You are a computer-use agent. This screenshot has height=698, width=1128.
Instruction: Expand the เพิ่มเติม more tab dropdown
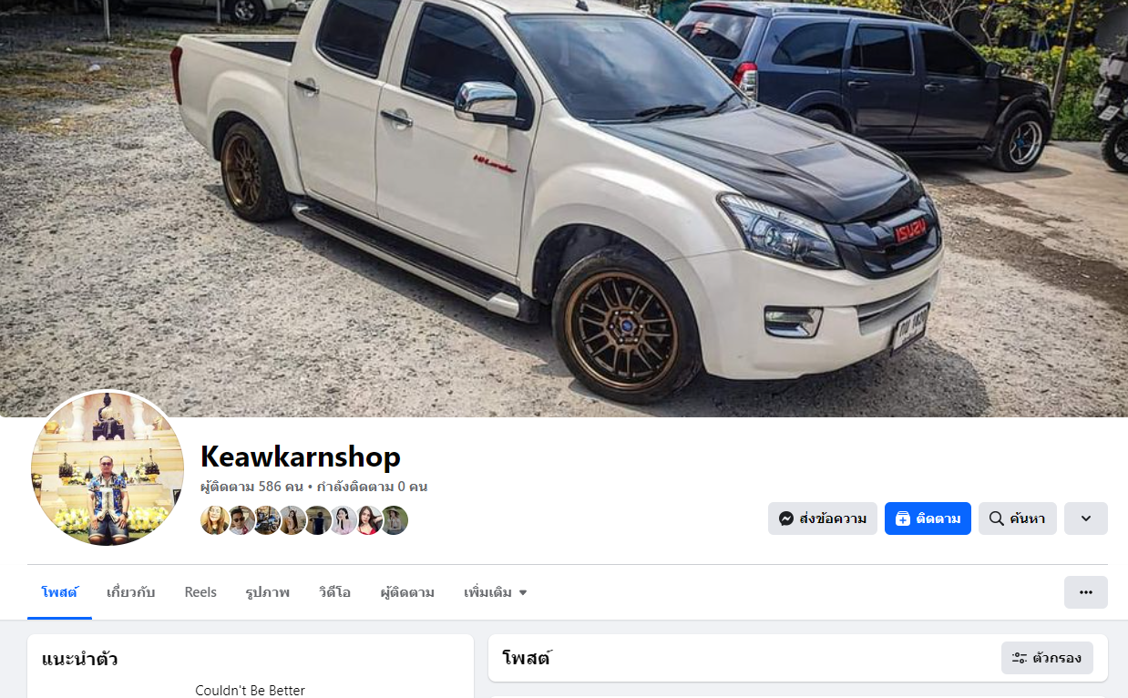(x=496, y=592)
